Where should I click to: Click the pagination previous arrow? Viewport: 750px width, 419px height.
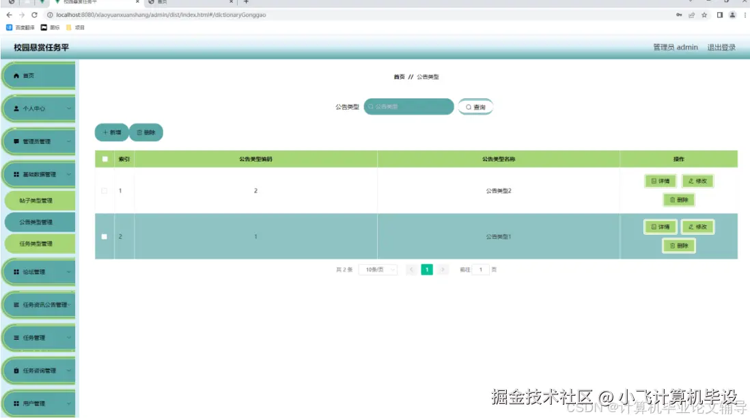pos(411,270)
